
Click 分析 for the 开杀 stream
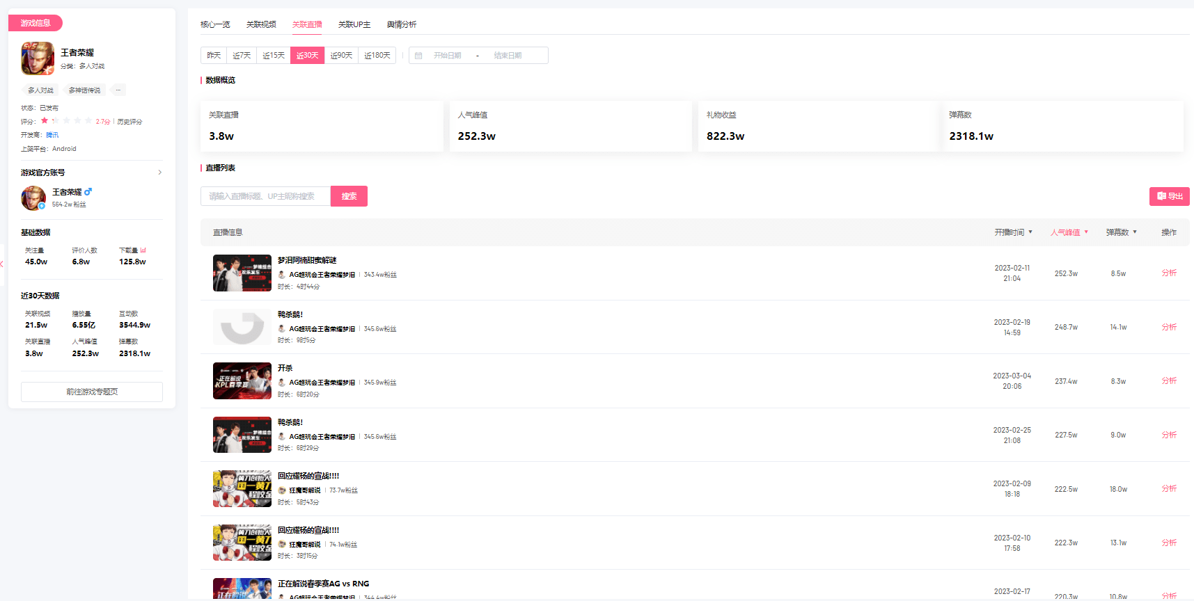coord(1169,380)
